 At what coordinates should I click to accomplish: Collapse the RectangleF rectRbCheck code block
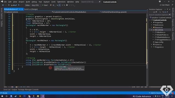pos(13,41)
